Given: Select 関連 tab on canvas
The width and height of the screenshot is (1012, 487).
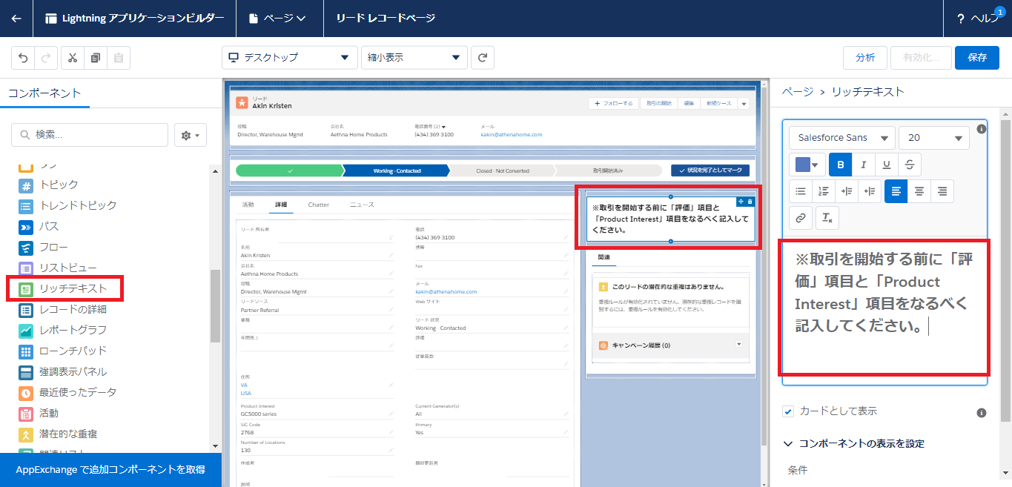Looking at the screenshot, I should pos(604,257).
